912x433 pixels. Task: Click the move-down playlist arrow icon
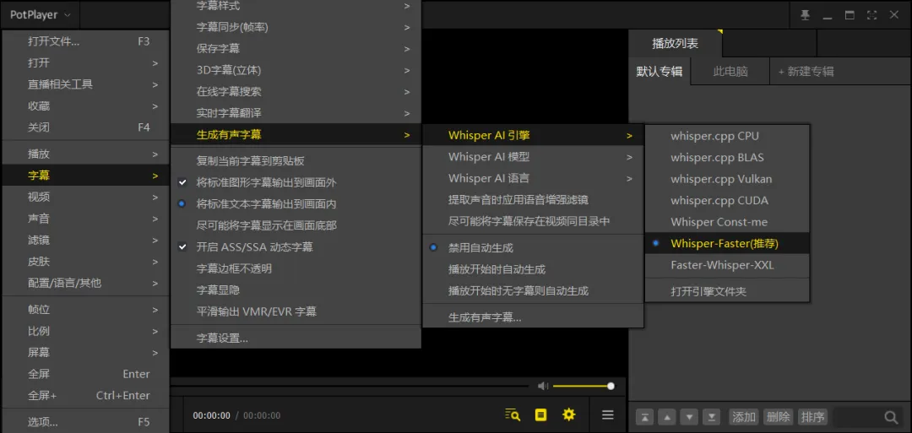pyautogui.click(x=689, y=417)
